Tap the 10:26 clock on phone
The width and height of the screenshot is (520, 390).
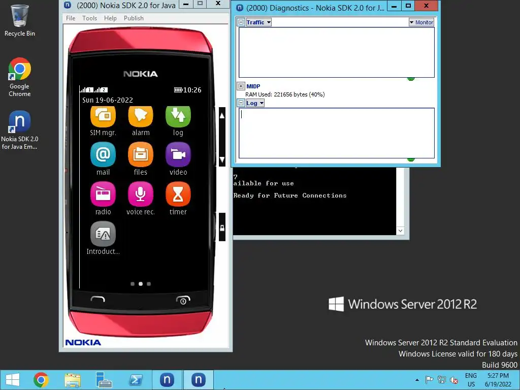pyautogui.click(x=192, y=90)
